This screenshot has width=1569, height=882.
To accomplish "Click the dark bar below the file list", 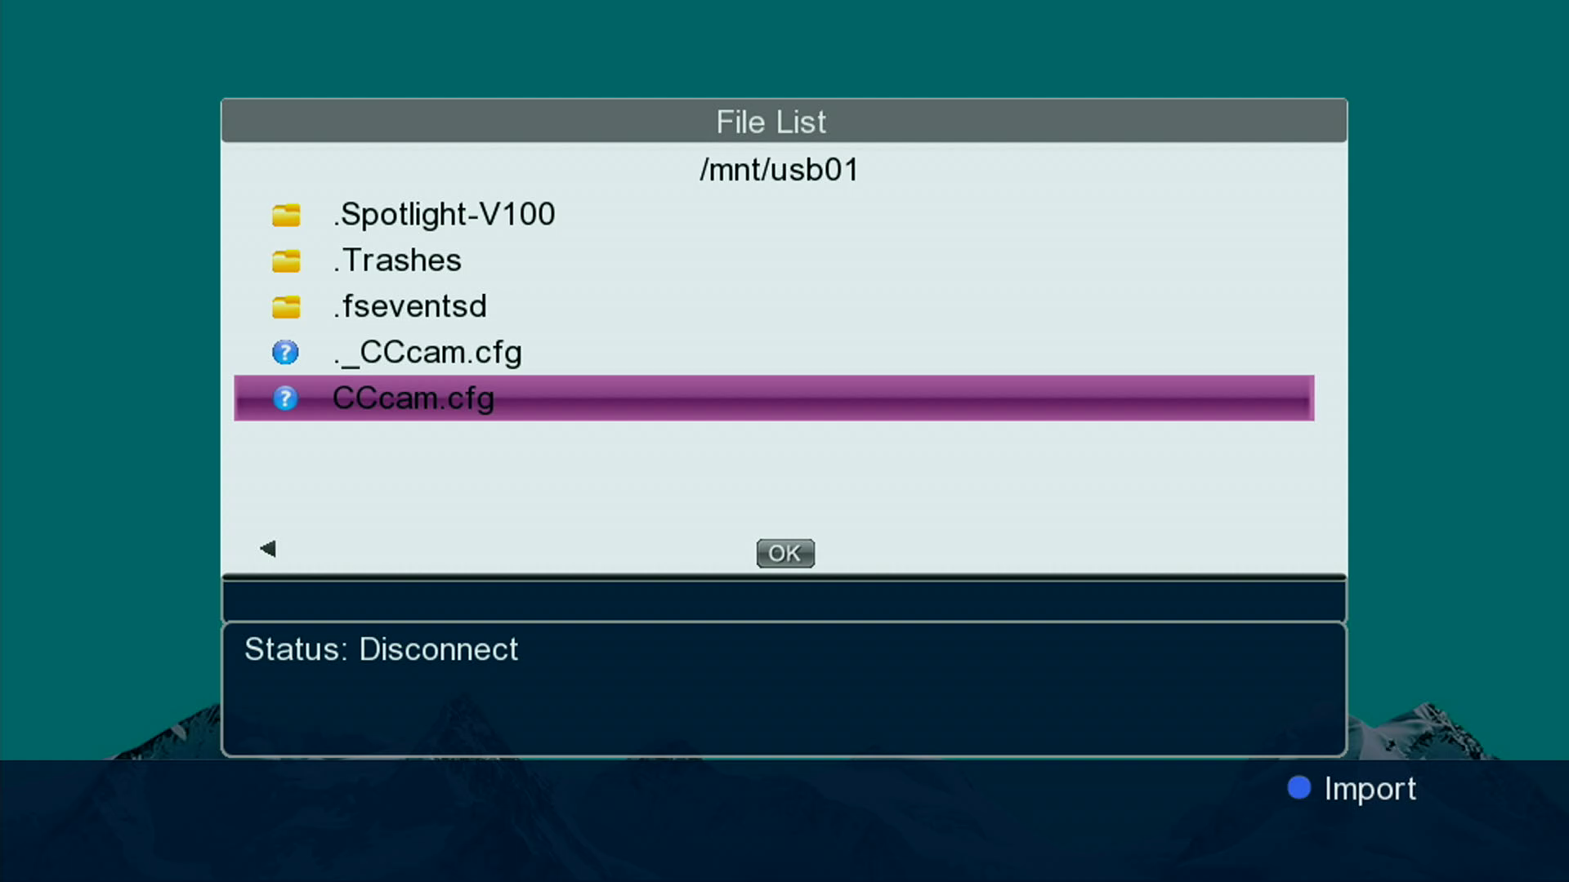I will (784, 600).
